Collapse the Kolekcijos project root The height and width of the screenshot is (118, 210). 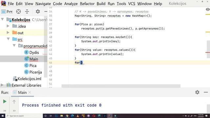coord(2,19)
